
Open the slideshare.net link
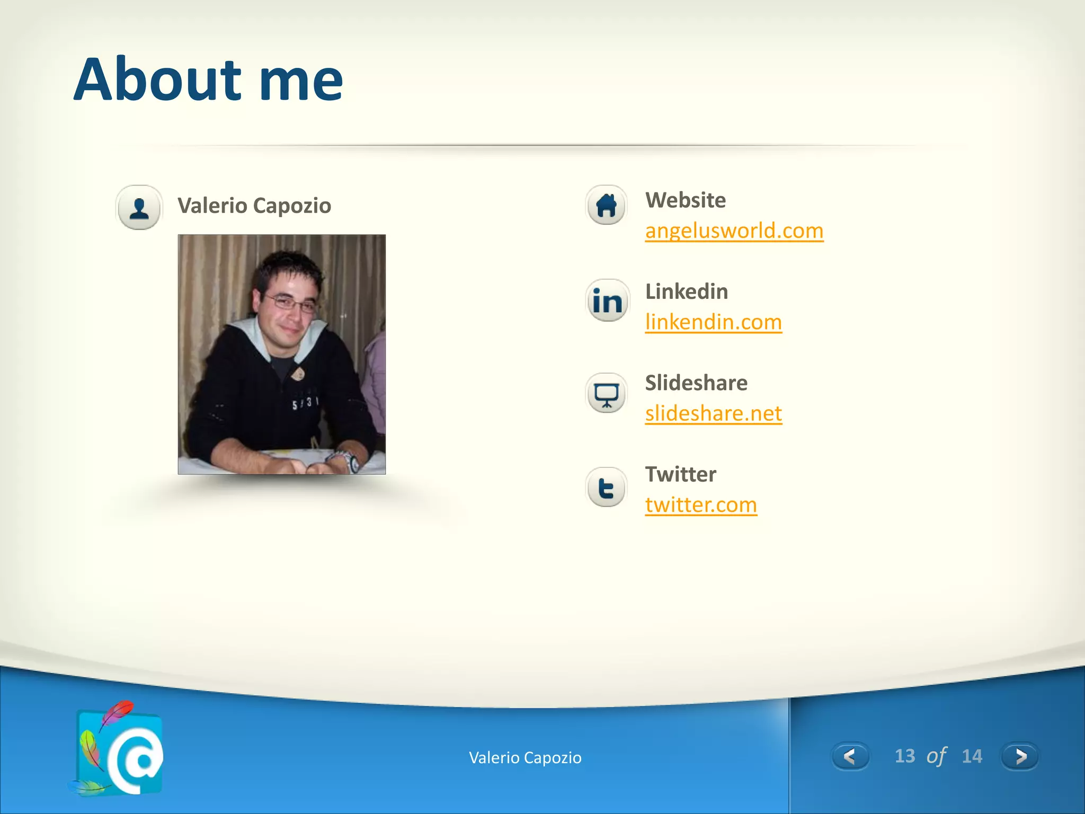714,413
